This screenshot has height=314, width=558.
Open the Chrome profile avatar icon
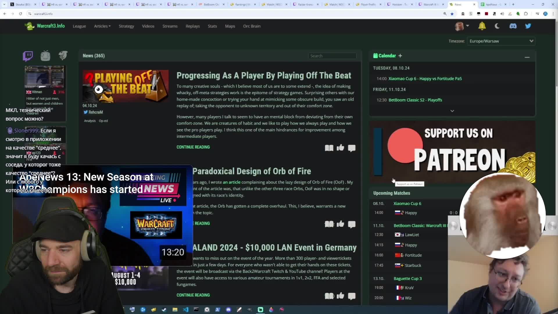(545, 14)
